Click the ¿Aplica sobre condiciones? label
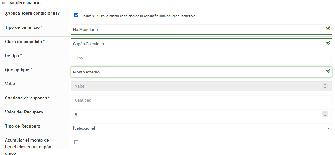This screenshot has width=335, height=155. click(x=32, y=13)
